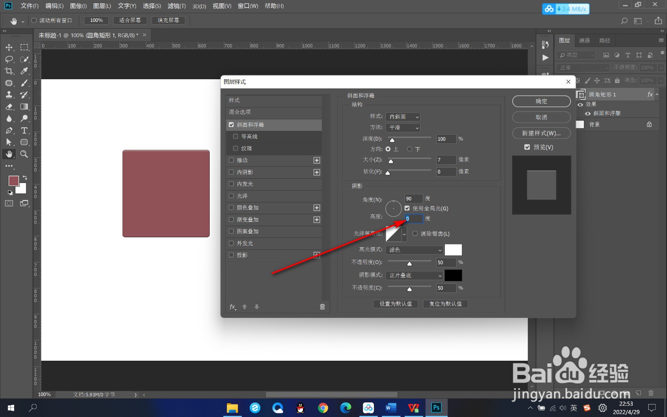Click the delete effect trash icon in dialog
667x417 pixels.
coord(322,306)
